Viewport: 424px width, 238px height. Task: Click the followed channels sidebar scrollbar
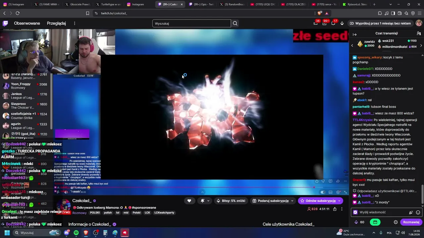[51, 101]
